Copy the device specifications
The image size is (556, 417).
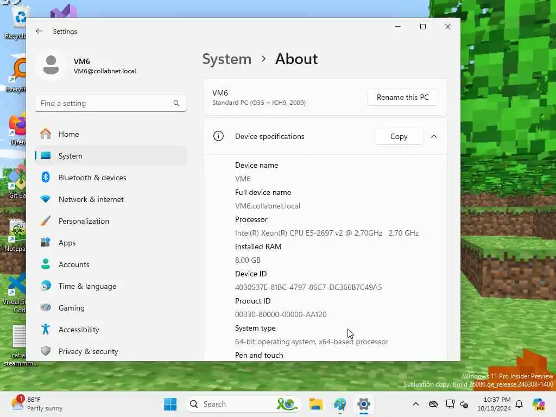click(x=399, y=136)
